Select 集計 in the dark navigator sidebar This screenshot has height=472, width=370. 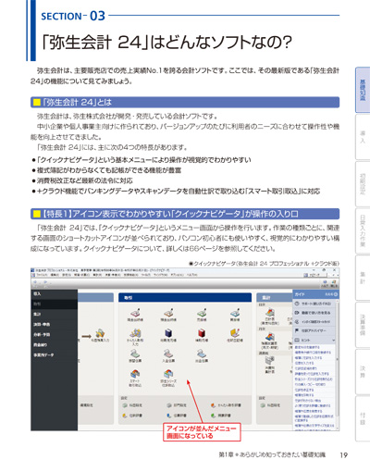tap(37, 314)
